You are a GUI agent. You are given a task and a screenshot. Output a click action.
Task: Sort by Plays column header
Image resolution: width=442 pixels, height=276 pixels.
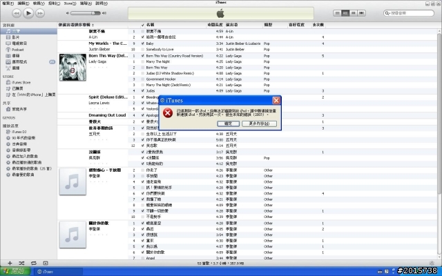click(318, 25)
